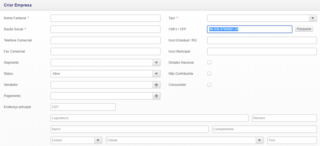
Task: Focus the Nome Fantasia input field
Action: [x=106, y=18]
